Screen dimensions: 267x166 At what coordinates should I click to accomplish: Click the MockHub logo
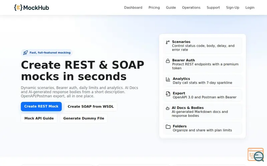31,8
